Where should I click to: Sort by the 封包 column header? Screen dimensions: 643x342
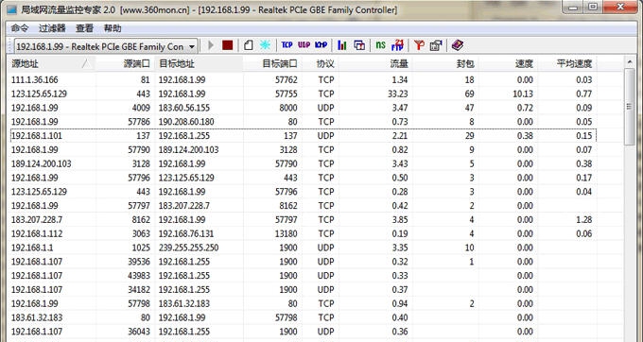pos(445,64)
